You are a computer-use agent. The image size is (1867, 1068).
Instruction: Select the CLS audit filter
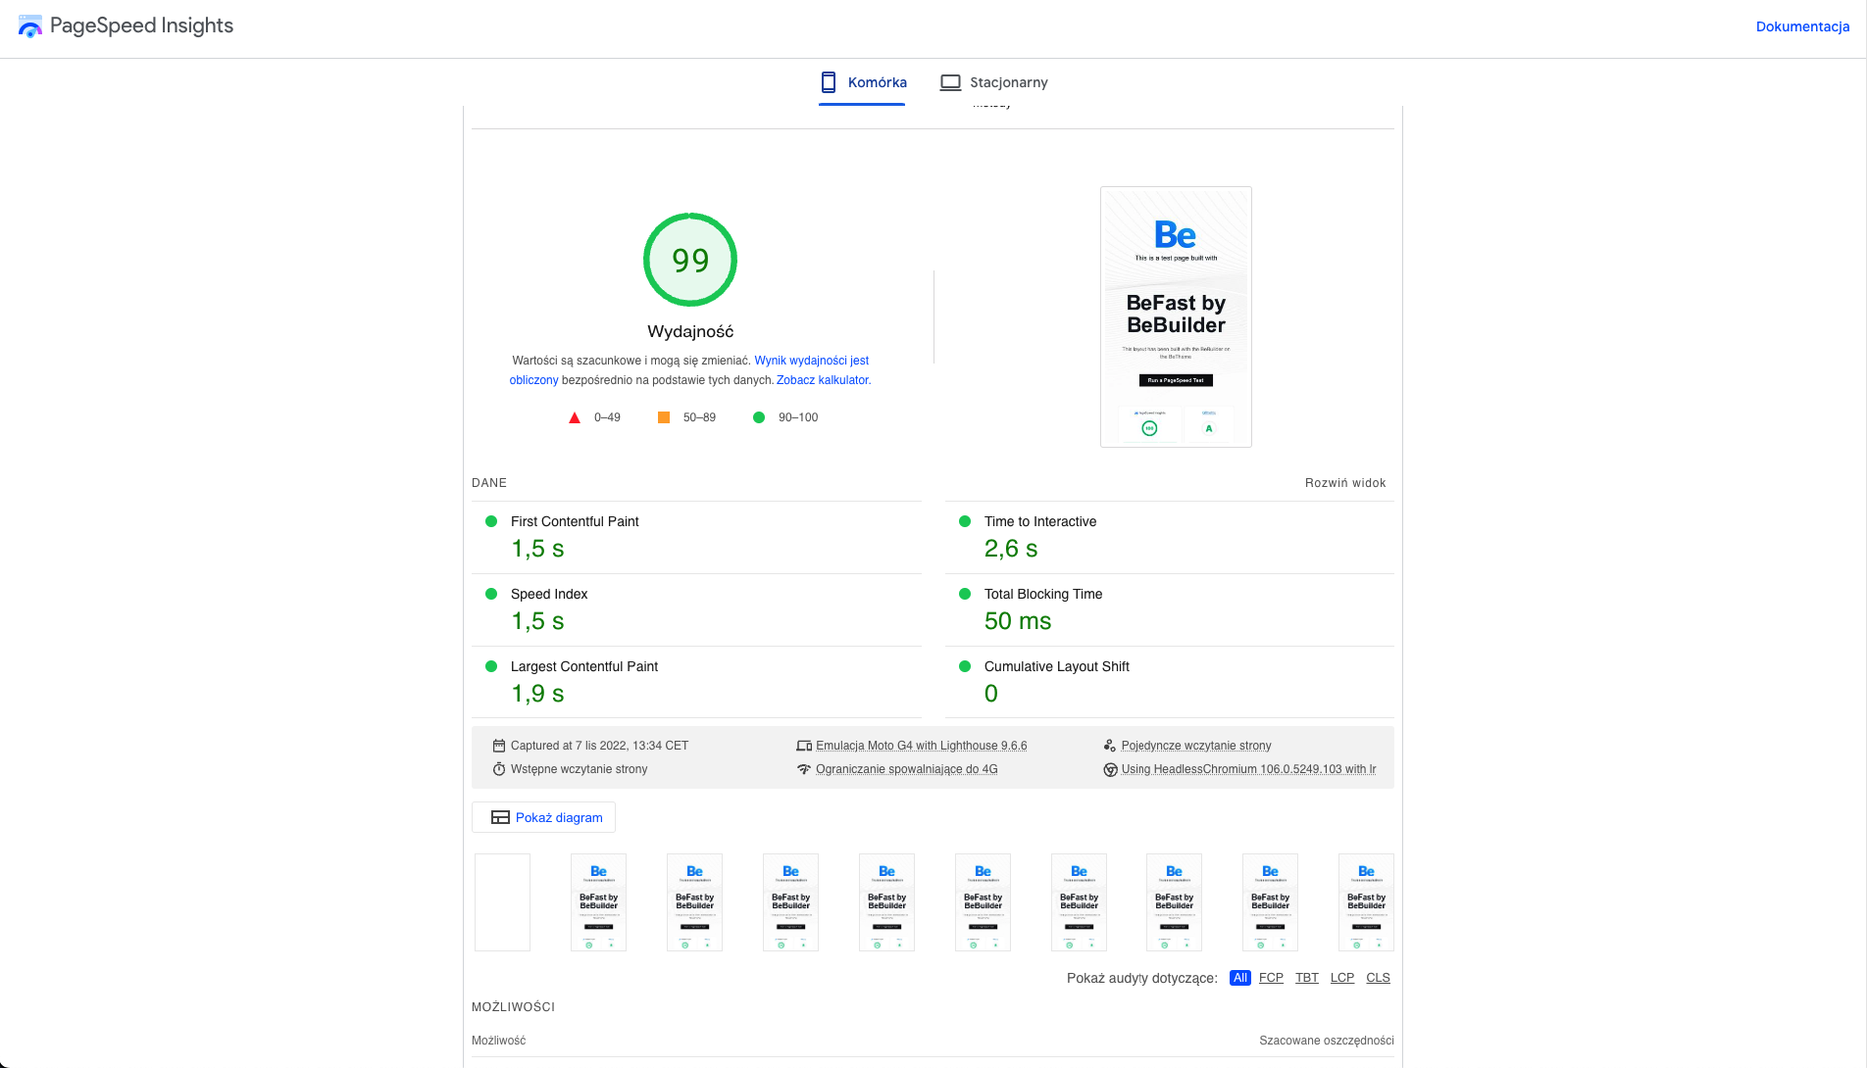[1378, 978]
